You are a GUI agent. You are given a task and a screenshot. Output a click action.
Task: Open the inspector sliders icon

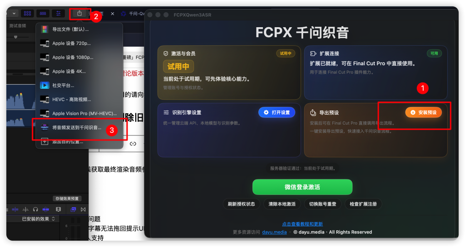pyautogui.click(x=59, y=13)
